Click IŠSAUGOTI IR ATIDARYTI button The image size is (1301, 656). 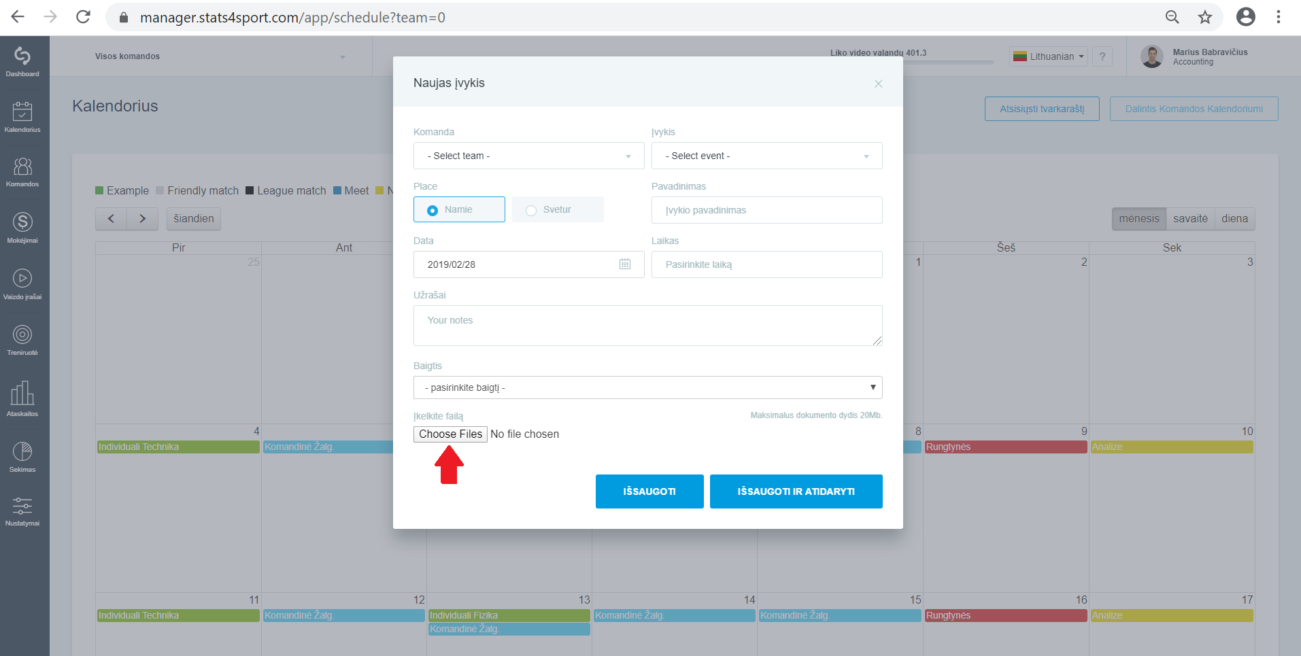click(x=796, y=491)
